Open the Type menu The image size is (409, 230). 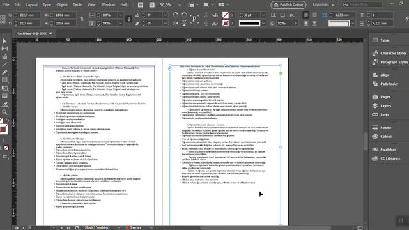[x=47, y=4]
